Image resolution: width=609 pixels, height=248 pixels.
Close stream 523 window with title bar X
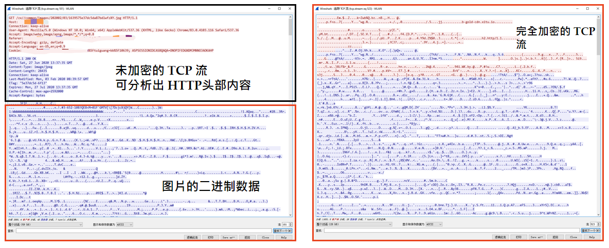(598, 8)
